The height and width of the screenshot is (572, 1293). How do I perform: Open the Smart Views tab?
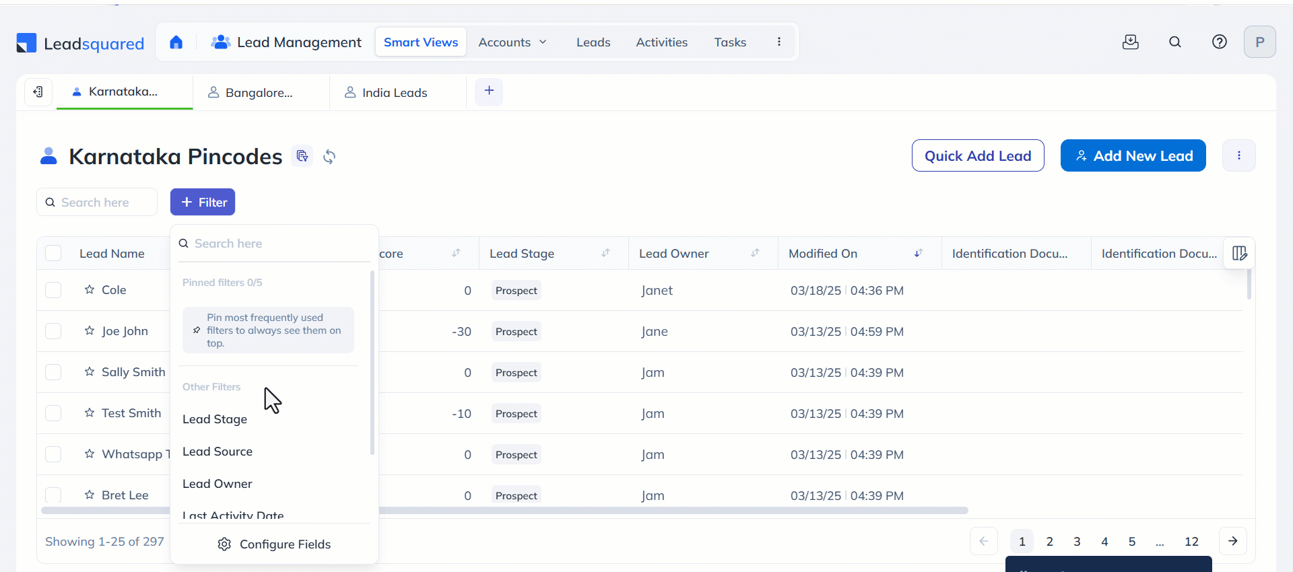[x=421, y=42]
